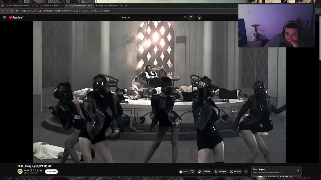Clear the stray kids search text
This screenshot has height=180, width=321.
pos(185,17)
